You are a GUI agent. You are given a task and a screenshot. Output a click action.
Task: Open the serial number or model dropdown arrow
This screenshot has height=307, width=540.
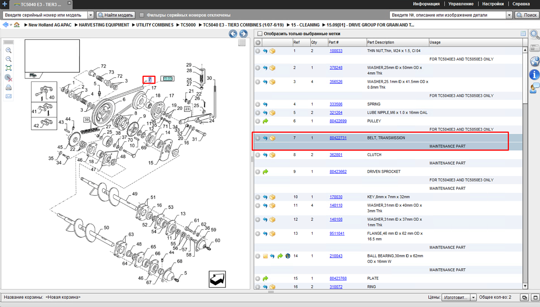tap(91, 15)
